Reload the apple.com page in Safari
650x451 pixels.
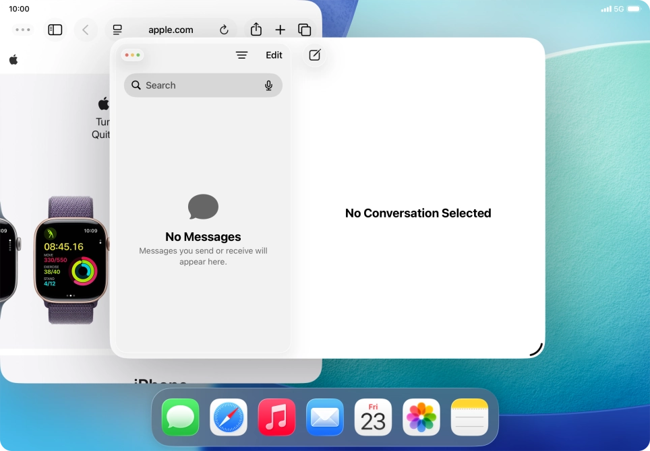pos(223,30)
